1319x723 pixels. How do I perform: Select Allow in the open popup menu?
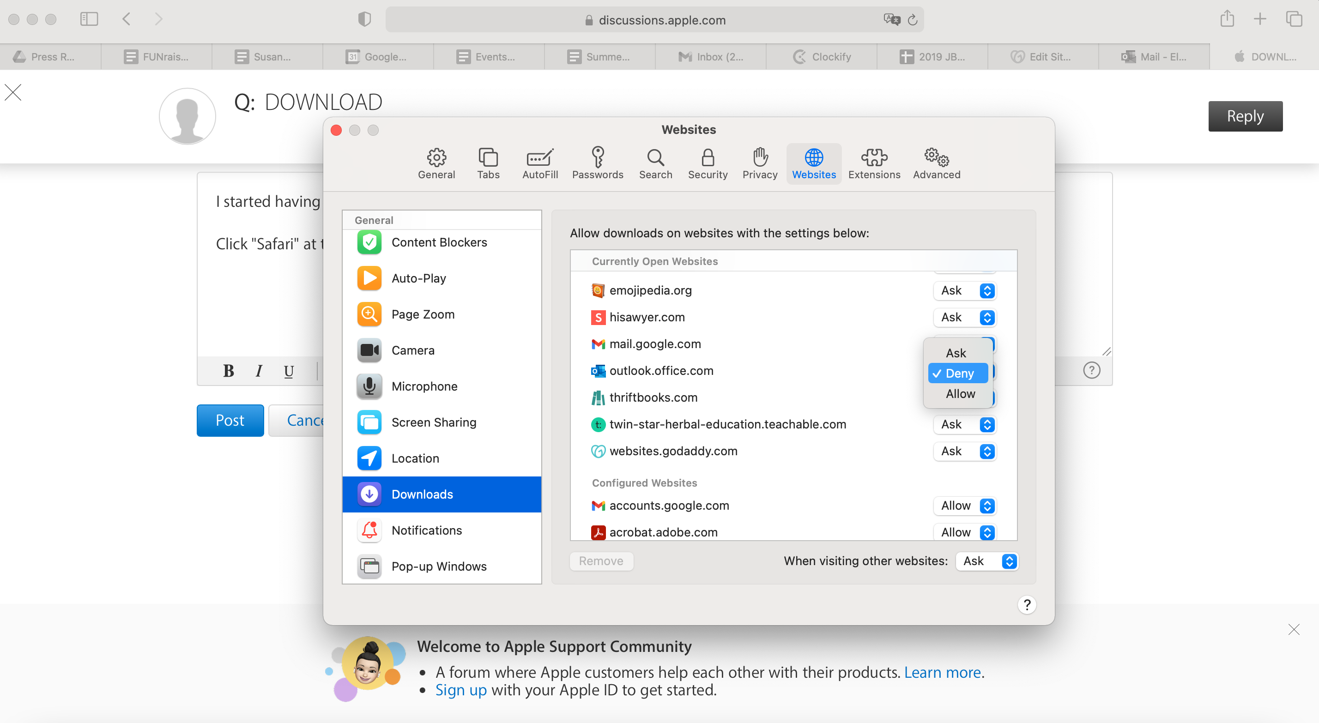960,394
